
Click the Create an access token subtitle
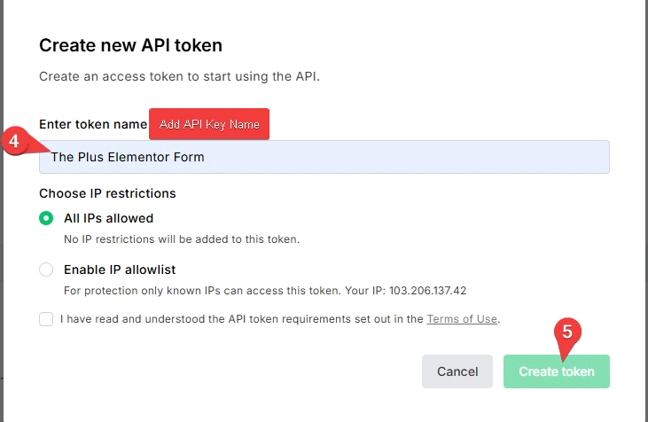pos(178,77)
